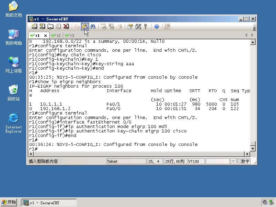276x207 pixels.
Task: Open 我的电脑 desktop icon
Action: 13,37
